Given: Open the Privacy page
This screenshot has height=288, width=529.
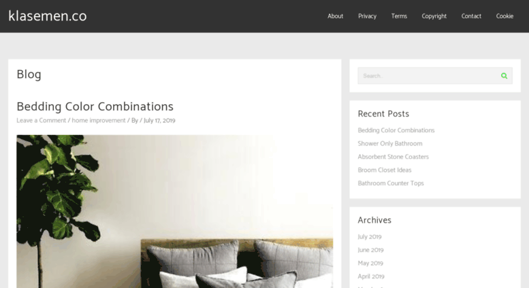Looking at the screenshot, I should point(367,16).
